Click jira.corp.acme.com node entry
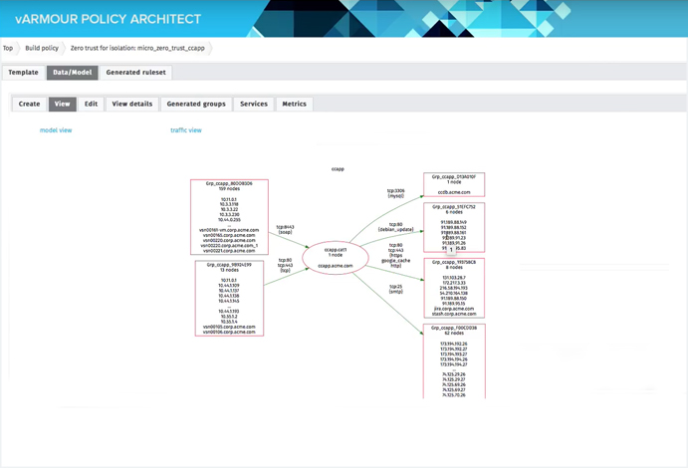Screen dimensions: 688x468 tap(454, 309)
